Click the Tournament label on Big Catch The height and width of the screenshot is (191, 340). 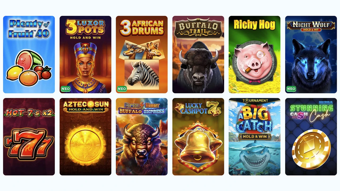coord(255,101)
